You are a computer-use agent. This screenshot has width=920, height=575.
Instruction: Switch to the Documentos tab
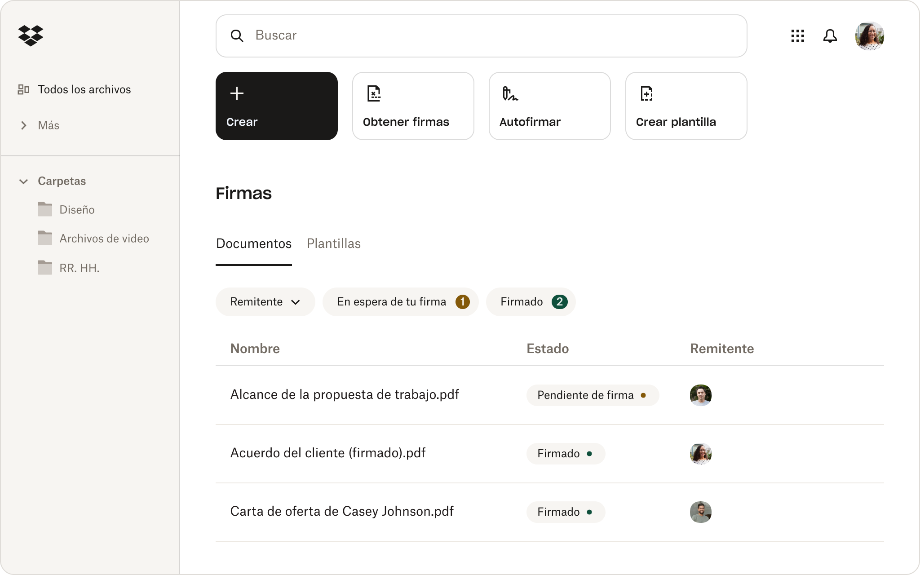(254, 243)
